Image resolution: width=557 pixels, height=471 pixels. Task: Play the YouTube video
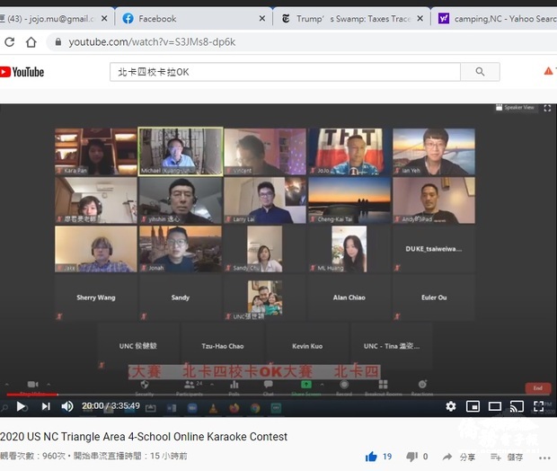(x=21, y=406)
